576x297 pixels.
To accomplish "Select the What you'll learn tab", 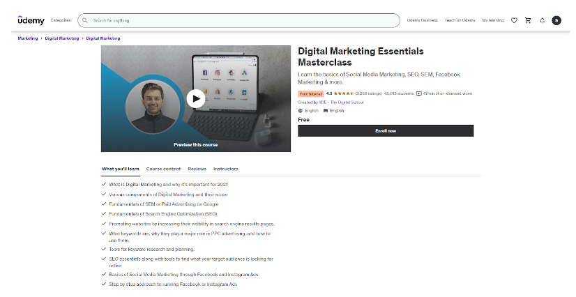I will 121,169.
